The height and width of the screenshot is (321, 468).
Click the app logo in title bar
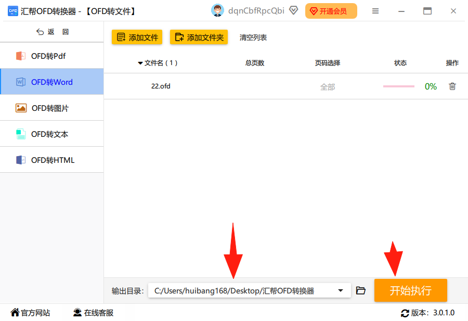[13, 11]
